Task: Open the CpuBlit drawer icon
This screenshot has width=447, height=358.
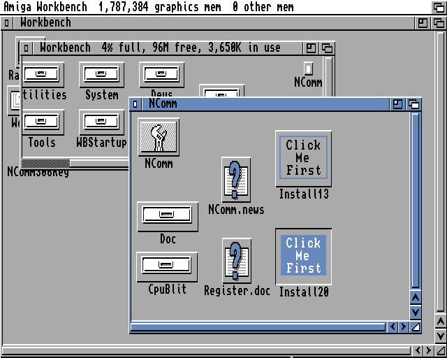Action: [167, 267]
